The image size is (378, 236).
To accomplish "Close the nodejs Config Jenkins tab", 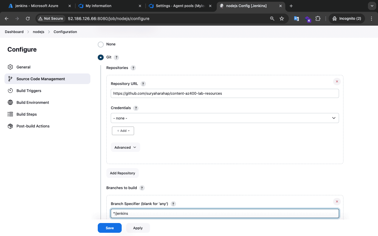I will coord(281,6).
